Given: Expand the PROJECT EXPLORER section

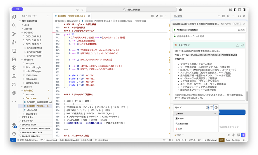Looking at the screenshot, I should click(32, 132).
